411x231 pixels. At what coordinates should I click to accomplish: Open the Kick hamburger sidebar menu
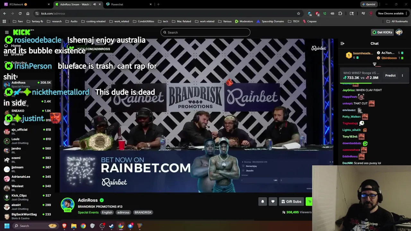(x=7, y=32)
